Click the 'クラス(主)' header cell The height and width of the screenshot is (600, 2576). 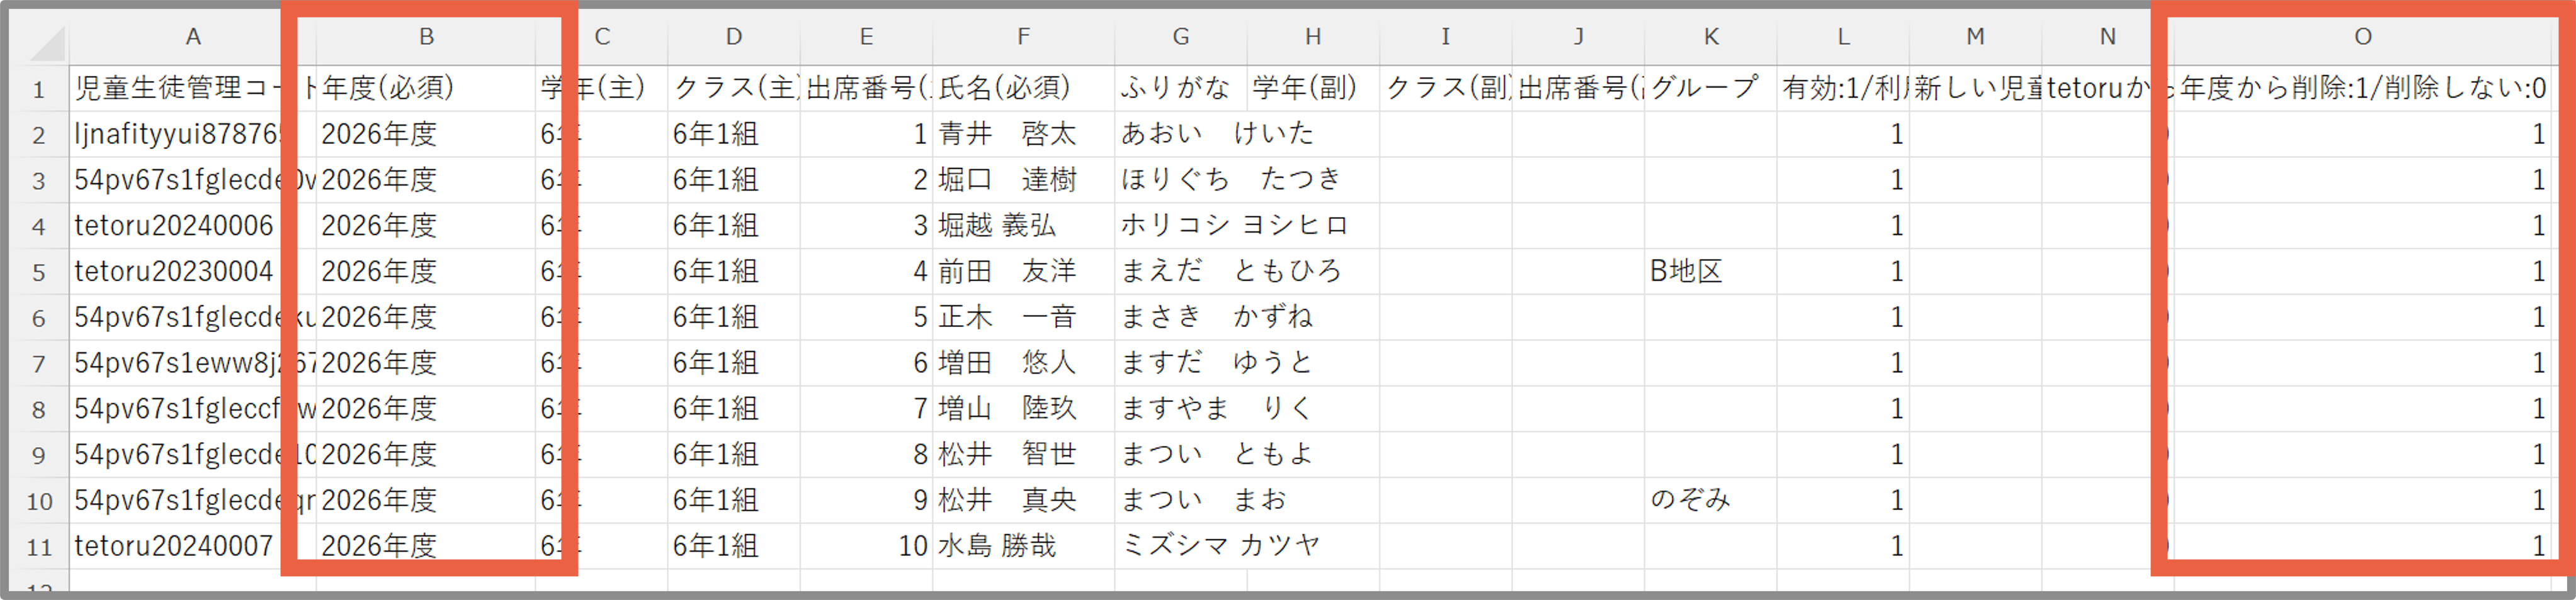[x=733, y=88]
